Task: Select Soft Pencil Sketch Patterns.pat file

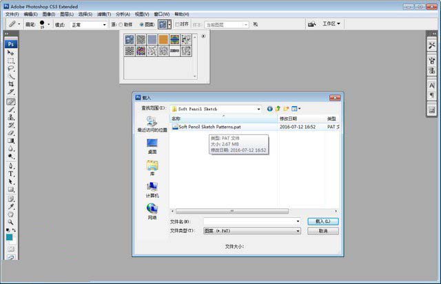Action: (209, 127)
